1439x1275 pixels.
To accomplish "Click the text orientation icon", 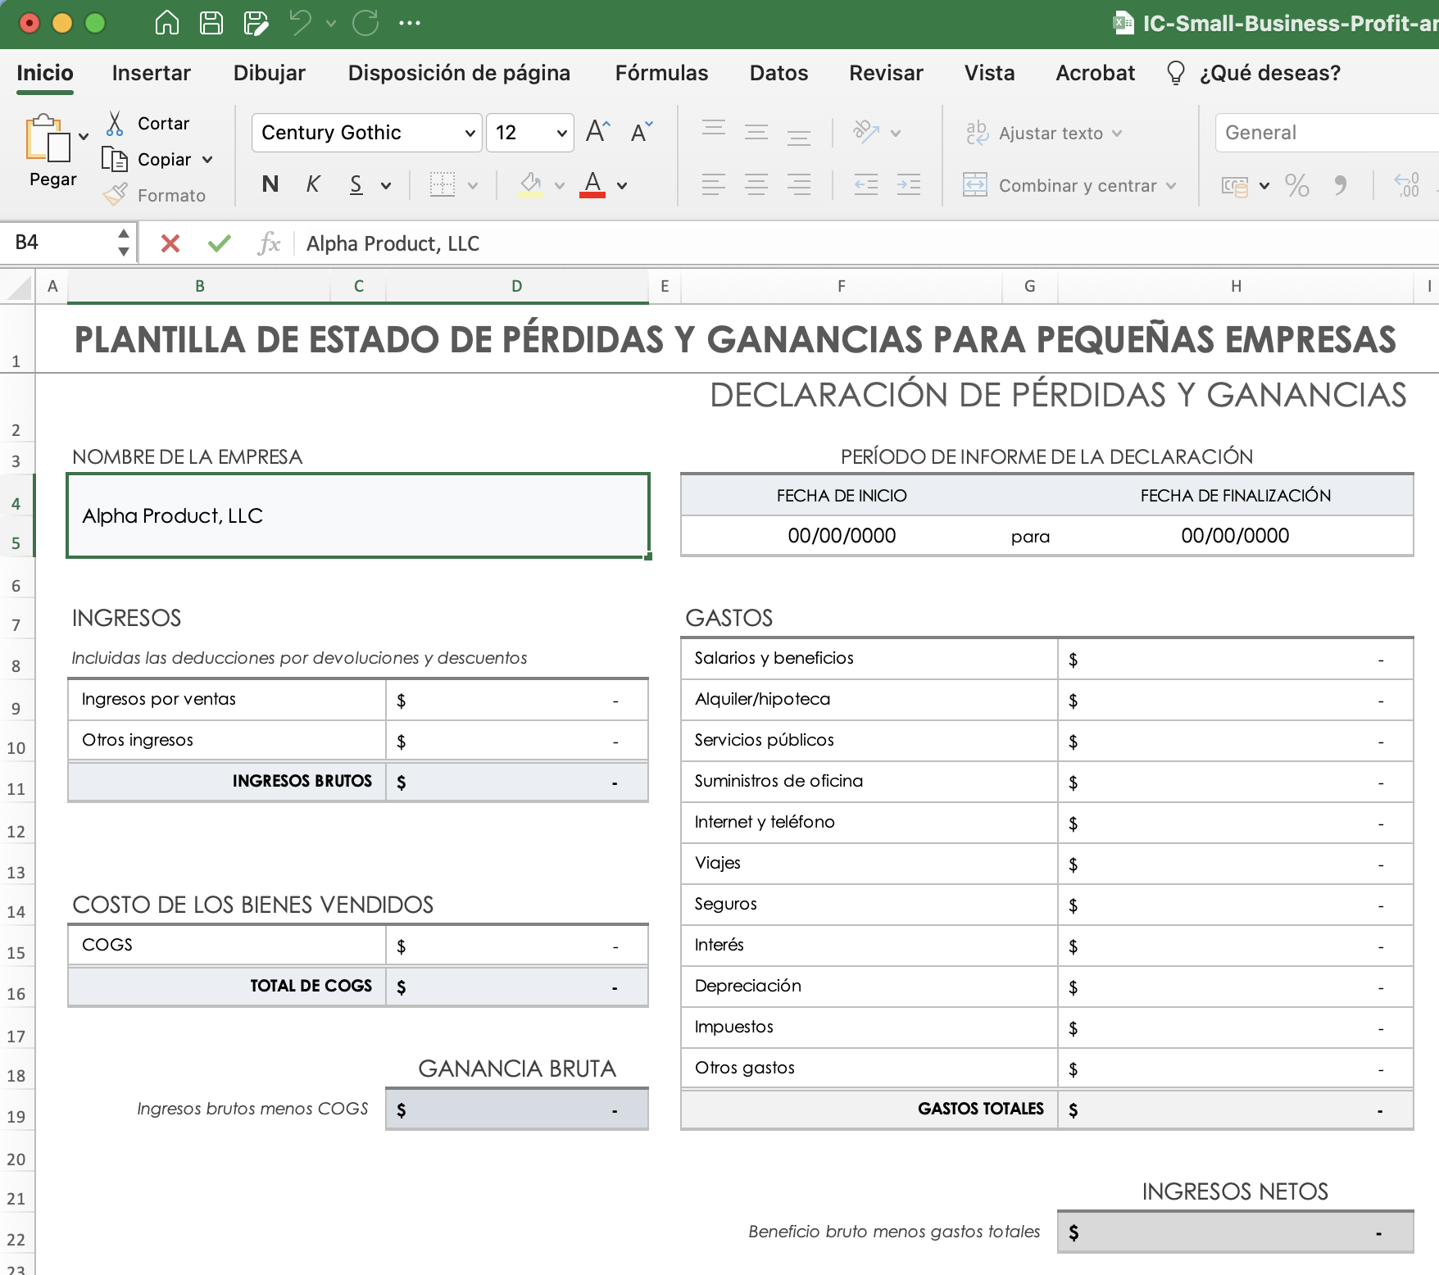I will click(x=866, y=132).
